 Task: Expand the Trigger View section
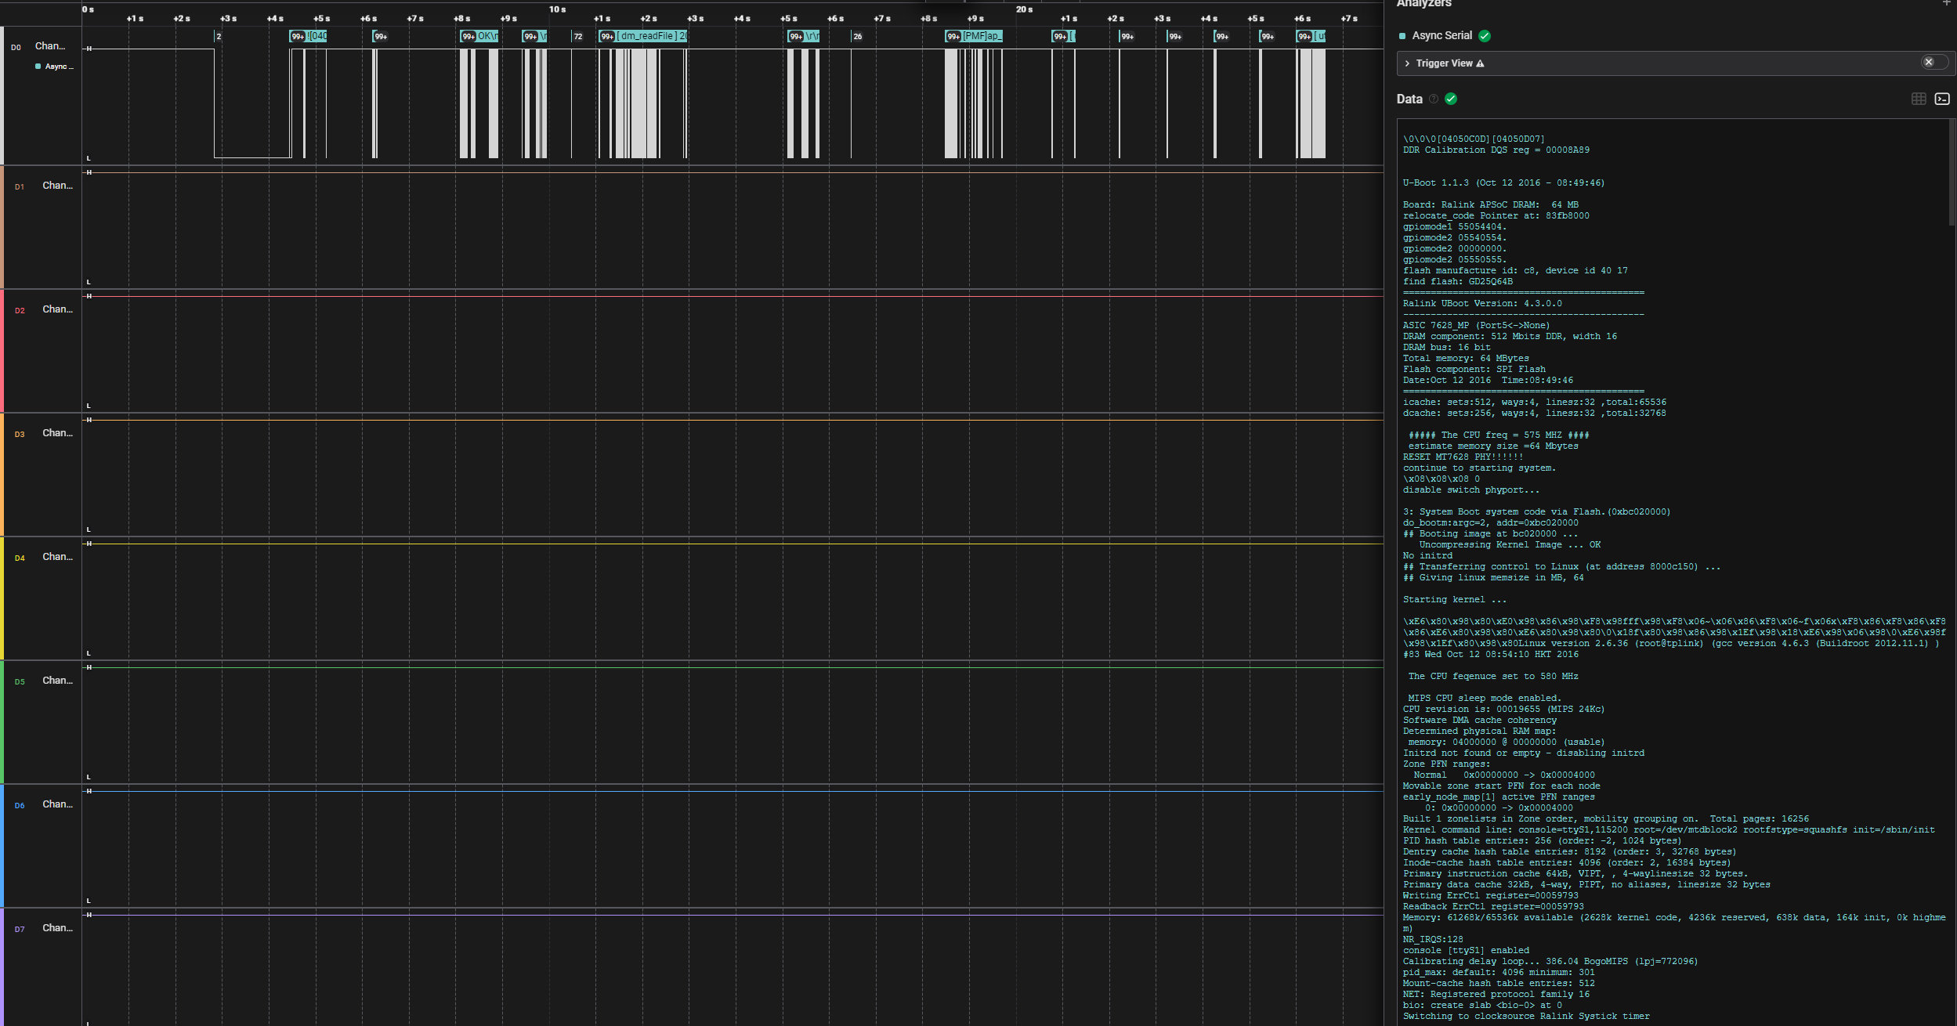pyautogui.click(x=1408, y=63)
